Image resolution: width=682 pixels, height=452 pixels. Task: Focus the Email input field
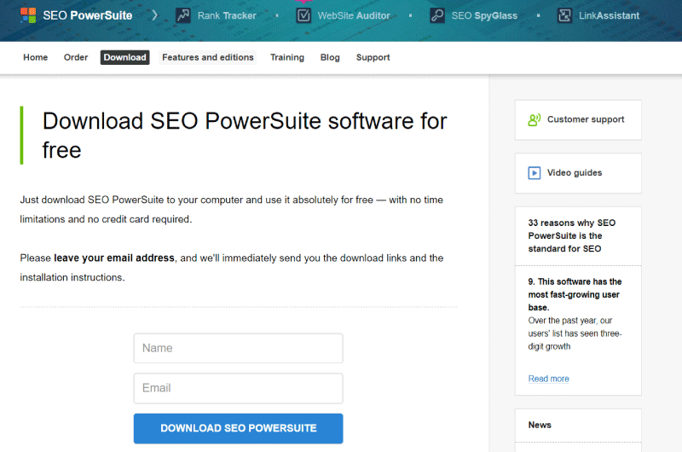point(239,388)
